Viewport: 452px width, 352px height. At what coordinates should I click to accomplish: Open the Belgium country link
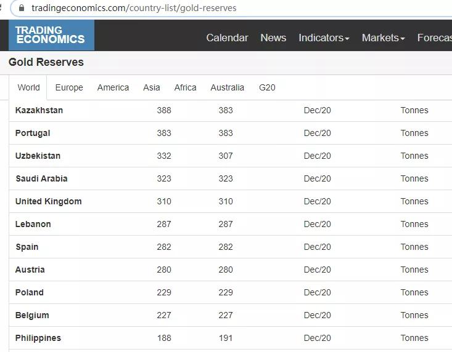click(32, 315)
